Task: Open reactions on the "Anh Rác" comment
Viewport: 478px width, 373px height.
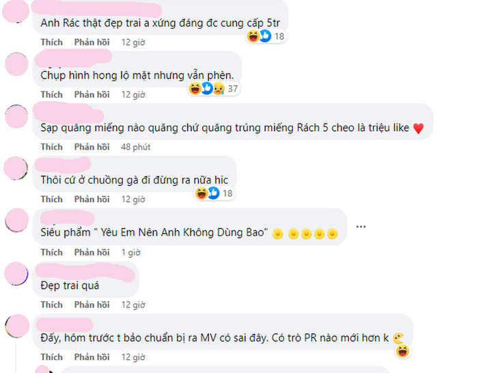Action: coord(266,36)
